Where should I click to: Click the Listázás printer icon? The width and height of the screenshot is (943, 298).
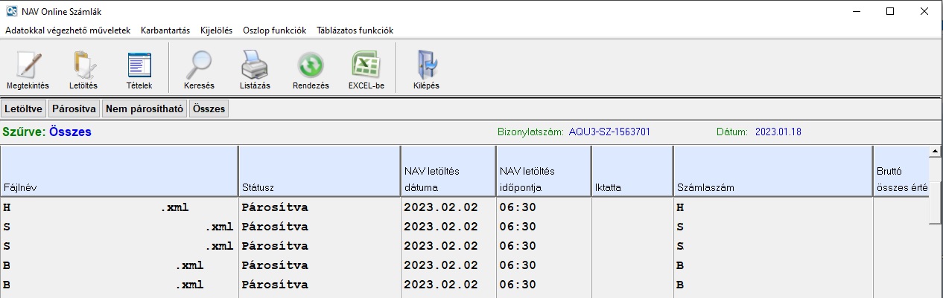tap(255, 67)
